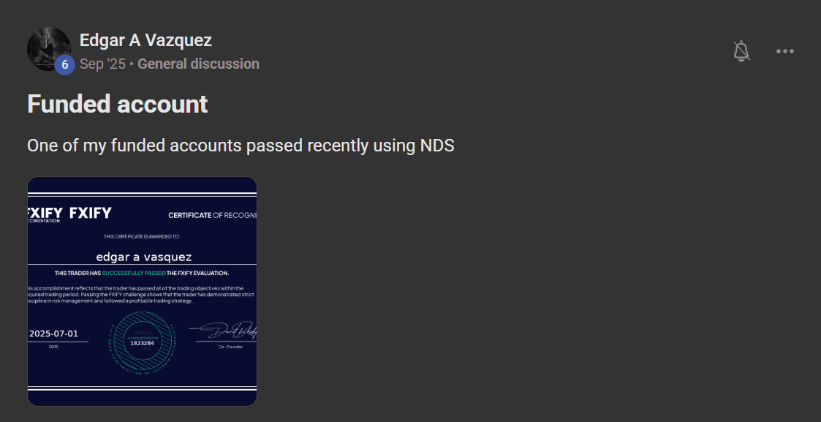Open the Funded account post title
This screenshot has height=422, width=821.
pos(118,104)
